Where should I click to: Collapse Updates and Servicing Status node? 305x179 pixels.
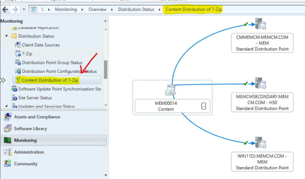7,106
